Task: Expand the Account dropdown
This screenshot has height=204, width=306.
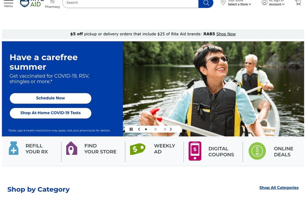Action: (x=277, y=4)
